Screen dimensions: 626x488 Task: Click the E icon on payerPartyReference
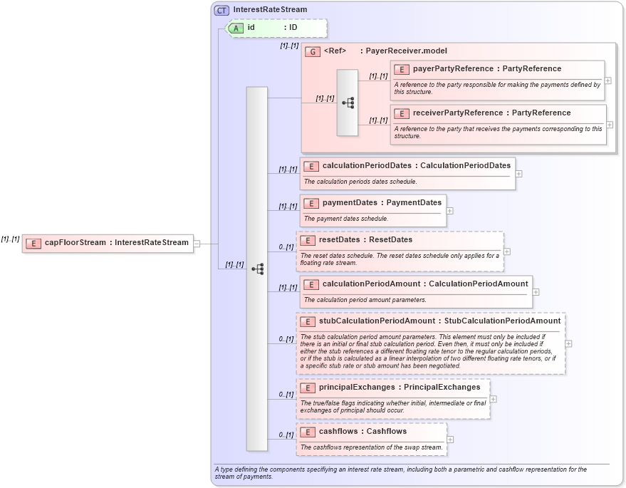(x=400, y=68)
